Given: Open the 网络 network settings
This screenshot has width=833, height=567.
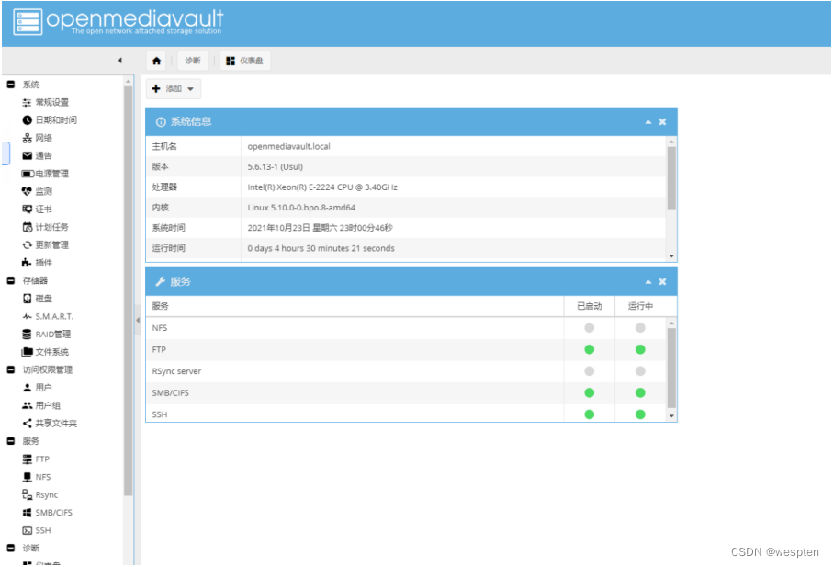Looking at the screenshot, I should 43,138.
